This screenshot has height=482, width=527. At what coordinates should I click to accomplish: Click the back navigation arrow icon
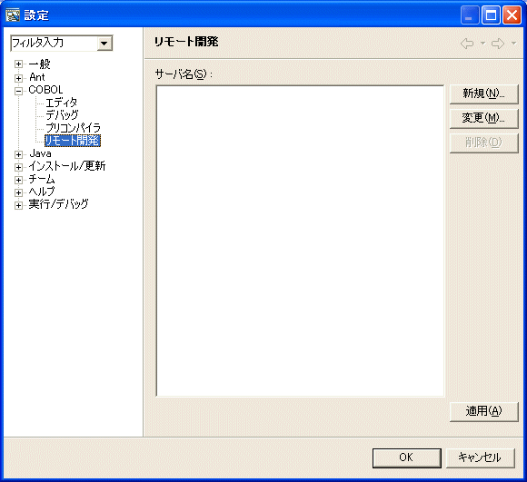(467, 44)
